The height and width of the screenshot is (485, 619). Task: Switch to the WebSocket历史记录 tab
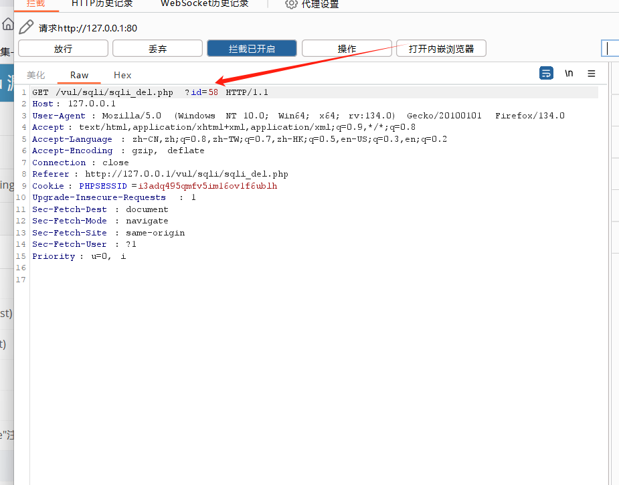click(x=204, y=4)
